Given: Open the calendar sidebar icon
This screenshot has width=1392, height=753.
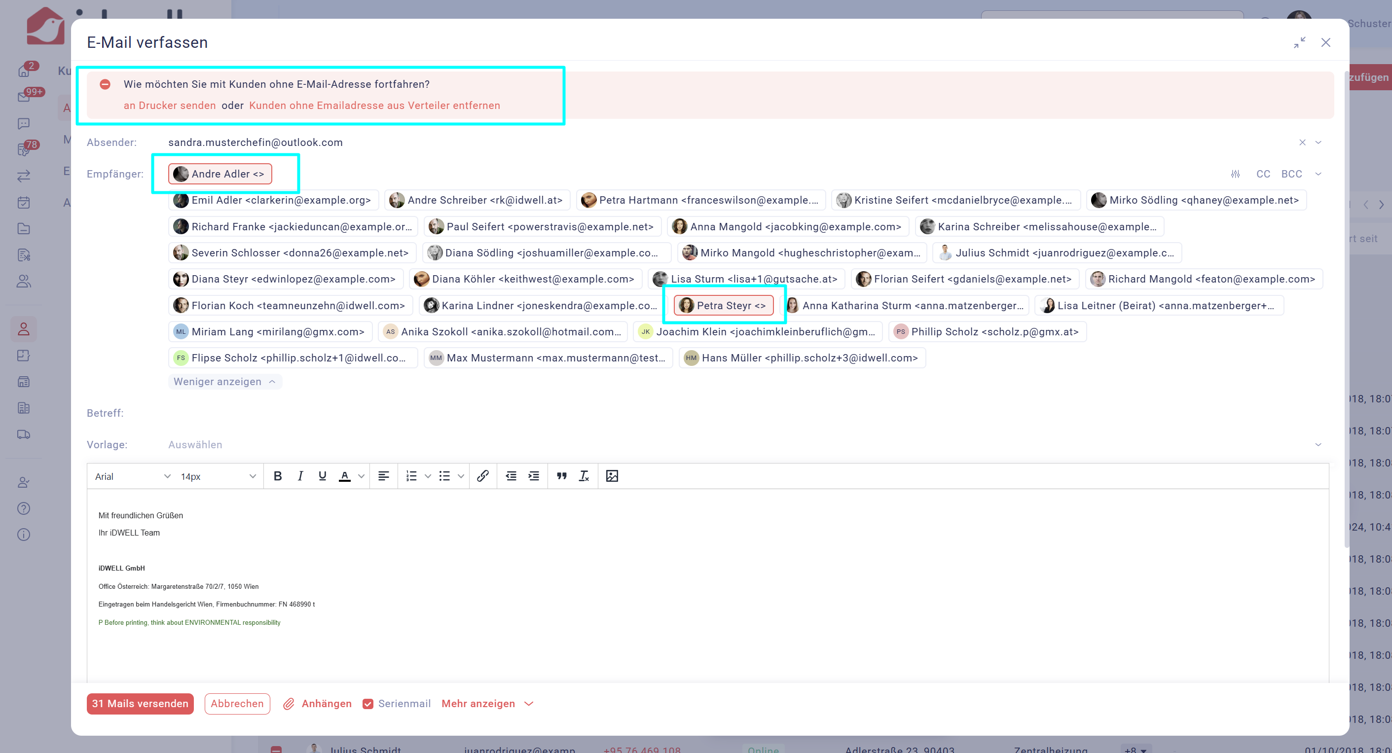Looking at the screenshot, I should (x=24, y=203).
